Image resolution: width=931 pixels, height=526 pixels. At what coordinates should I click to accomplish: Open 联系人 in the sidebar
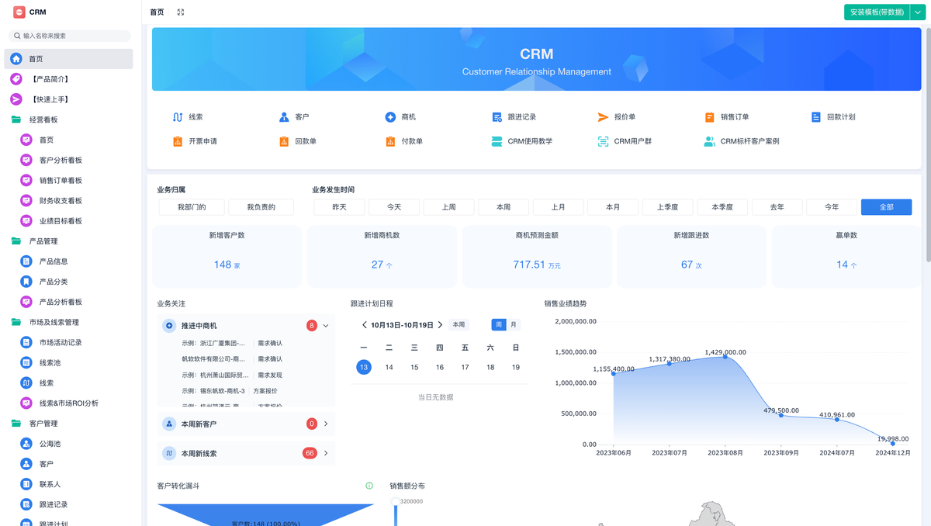click(70, 484)
